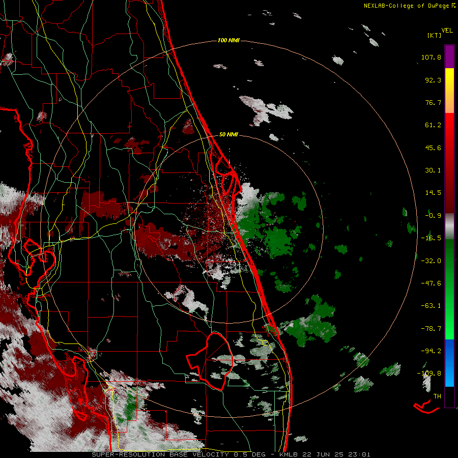Viewport: 458px width, 458px height.
Task: Click the -0.9 velocity scale value
Action: (x=433, y=216)
